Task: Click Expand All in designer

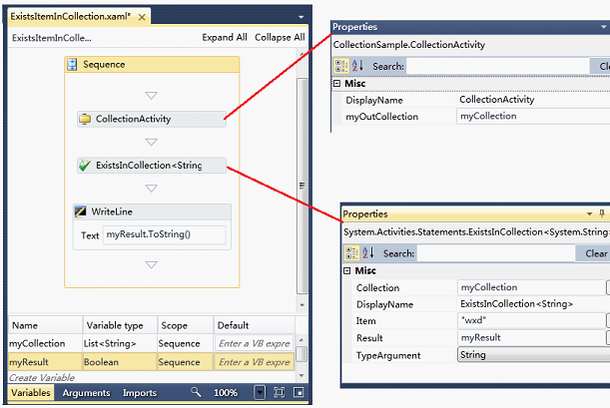Action: click(x=225, y=37)
